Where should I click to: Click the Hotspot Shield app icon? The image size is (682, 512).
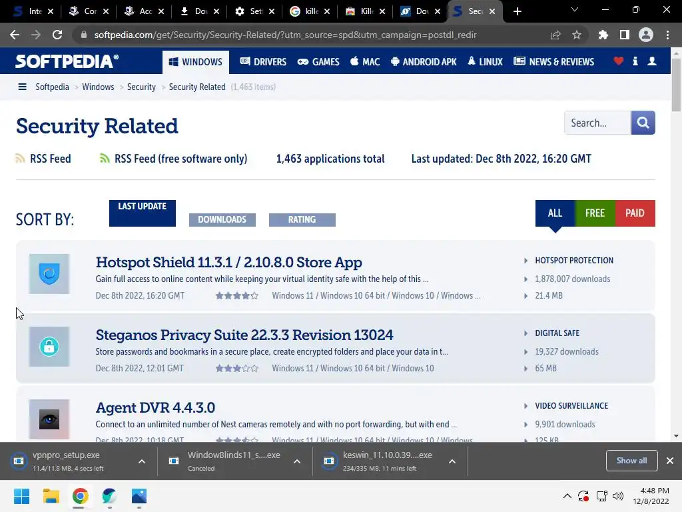49,274
